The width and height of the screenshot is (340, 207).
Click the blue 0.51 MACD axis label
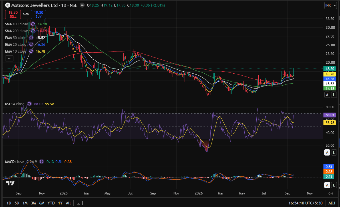[x=329, y=167]
